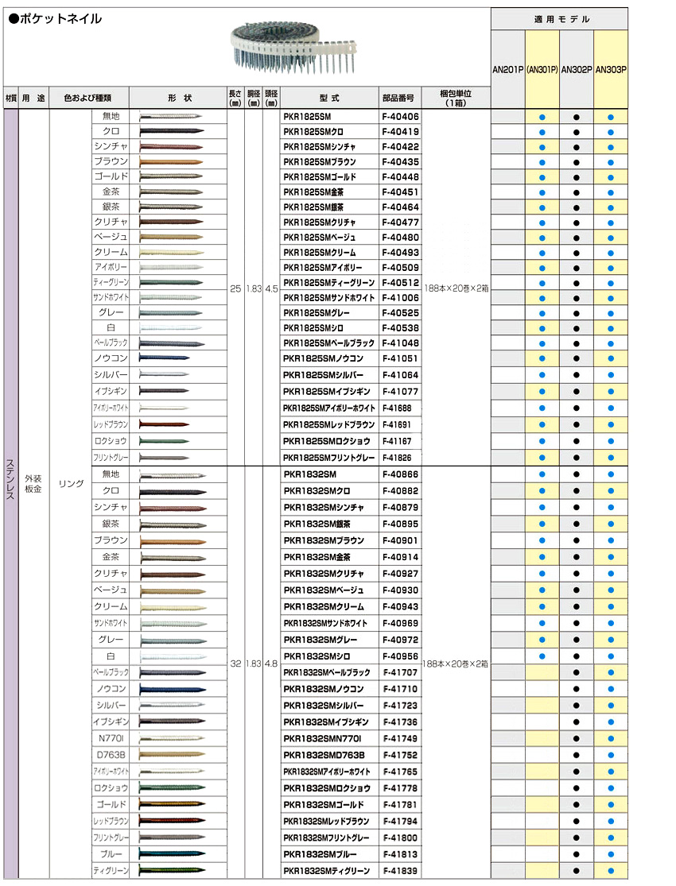Select part number F-40451

[400, 192]
